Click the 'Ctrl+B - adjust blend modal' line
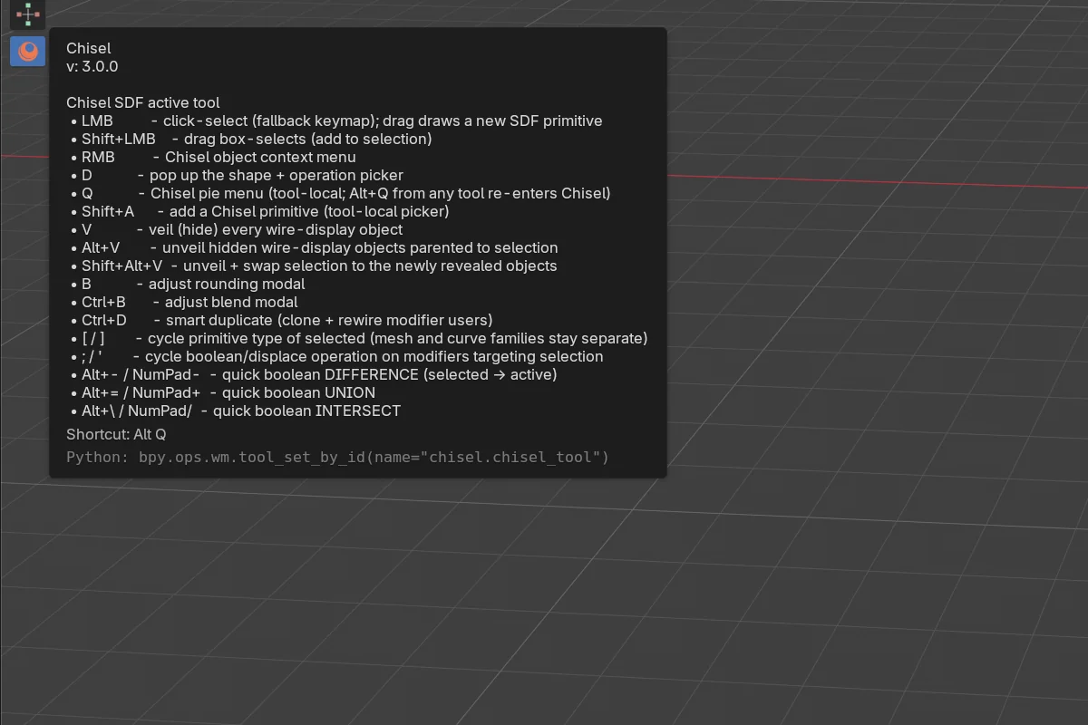The width and height of the screenshot is (1088, 725). (x=184, y=302)
